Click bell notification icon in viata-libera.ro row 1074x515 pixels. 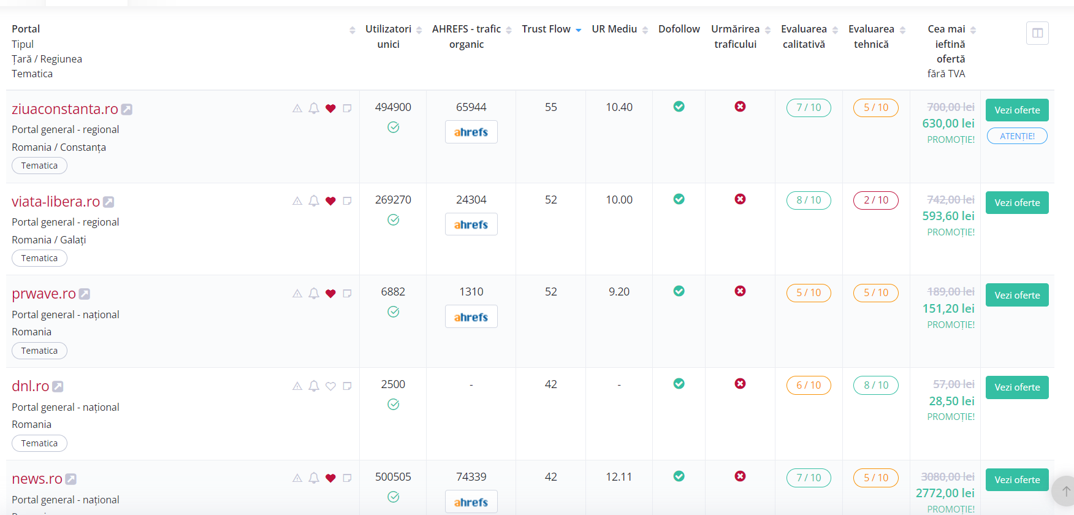(x=314, y=201)
